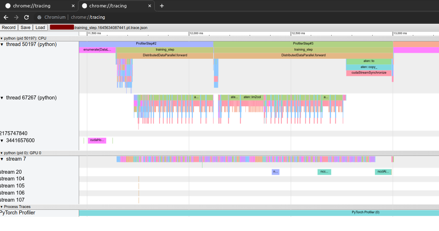Click Load to open a trace file
Image resolution: width=439 pixels, height=231 pixels.
(40, 28)
